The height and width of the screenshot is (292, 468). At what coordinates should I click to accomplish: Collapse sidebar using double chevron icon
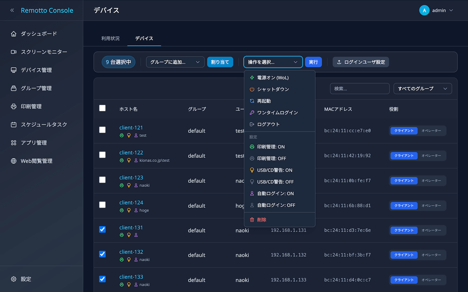12,10
